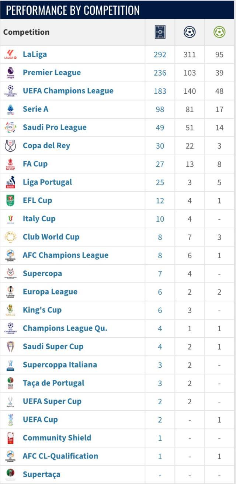Click the Serie A logo icon
Image resolution: width=236 pixels, height=484 pixels.
pyautogui.click(x=10, y=109)
